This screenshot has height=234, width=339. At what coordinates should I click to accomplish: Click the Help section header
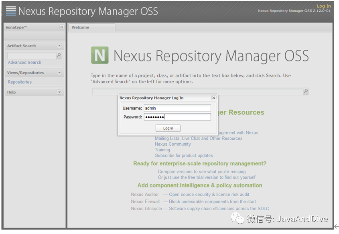[34, 92]
